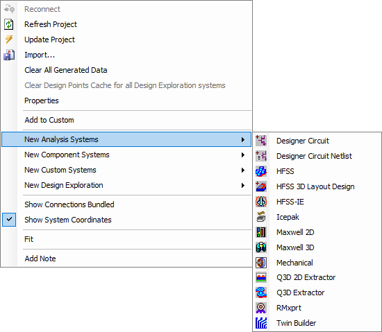This screenshot has height=332, width=382.
Task: Select Designer Circuit analysis system
Action: [303, 141]
